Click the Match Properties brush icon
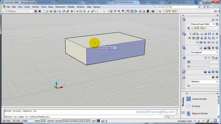The image size is (221, 124). click(88, 11)
